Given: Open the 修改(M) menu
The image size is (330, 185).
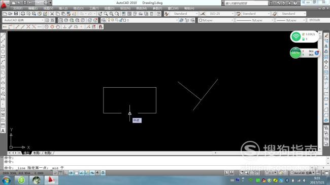Looking at the screenshot, I should pyautogui.click(x=142, y=8).
